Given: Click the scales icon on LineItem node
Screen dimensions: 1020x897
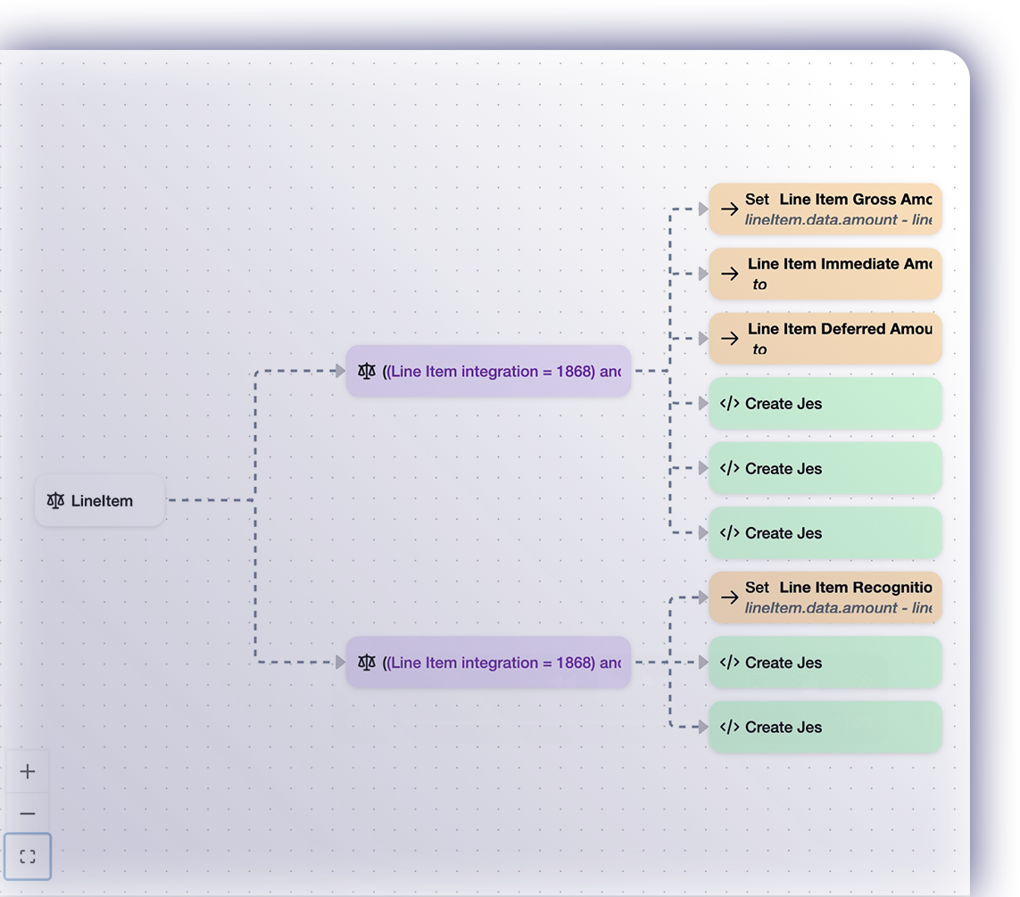Looking at the screenshot, I should tap(56, 501).
